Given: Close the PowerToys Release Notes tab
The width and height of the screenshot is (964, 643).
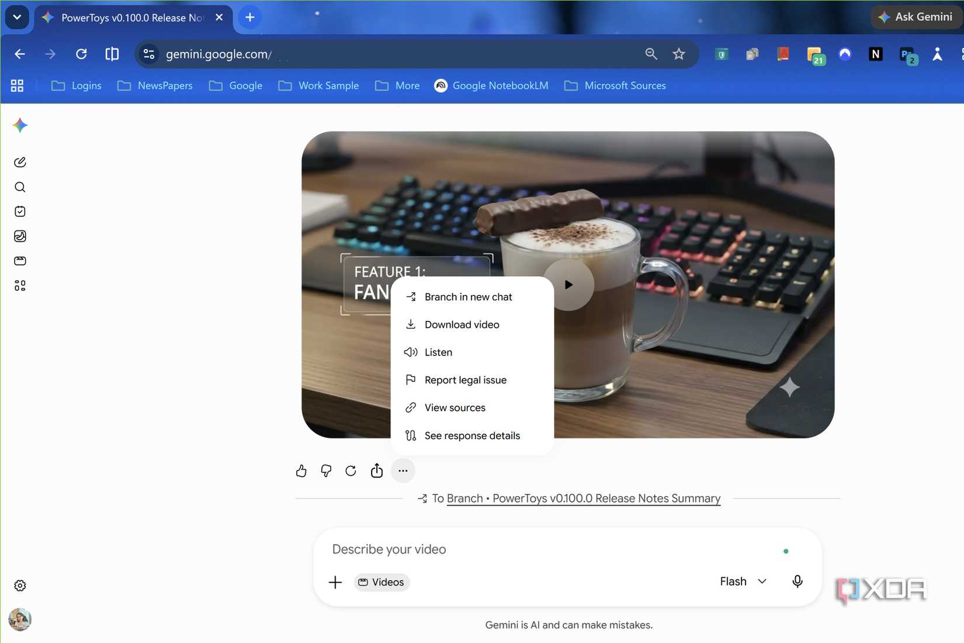Looking at the screenshot, I should (219, 18).
